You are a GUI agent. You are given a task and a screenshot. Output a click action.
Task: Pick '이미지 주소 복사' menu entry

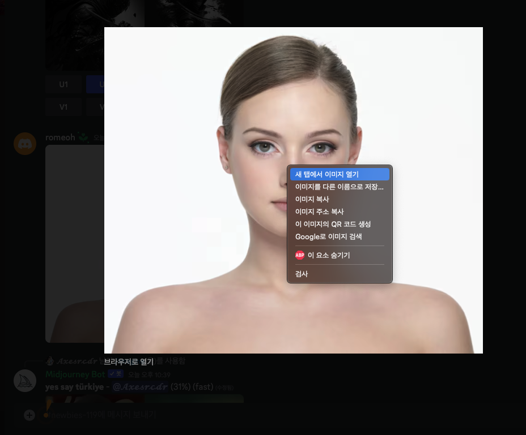pos(340,212)
